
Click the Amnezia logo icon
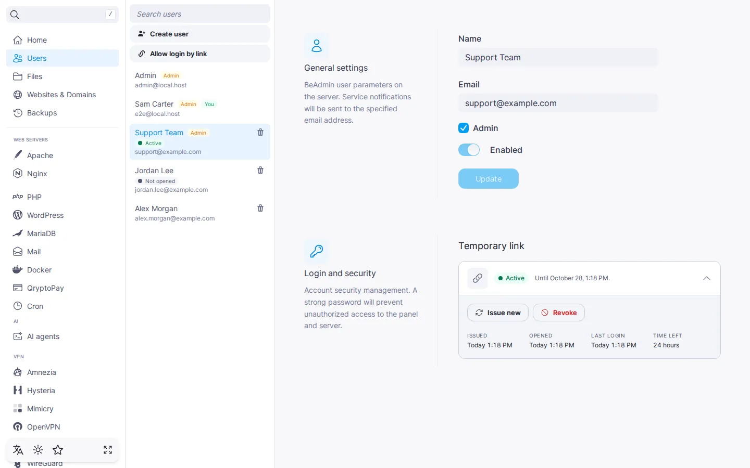click(x=18, y=372)
